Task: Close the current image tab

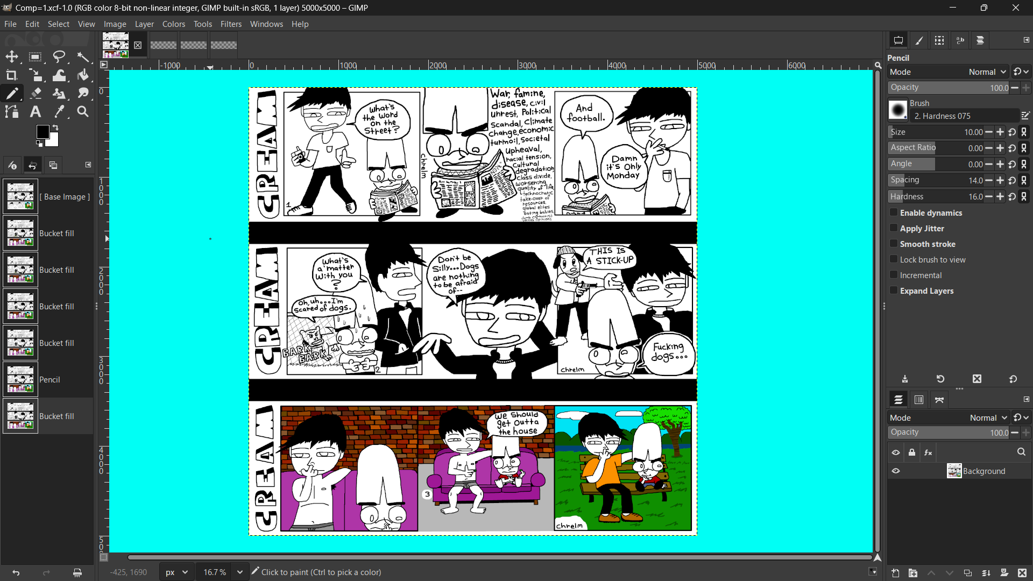Action: [138, 45]
